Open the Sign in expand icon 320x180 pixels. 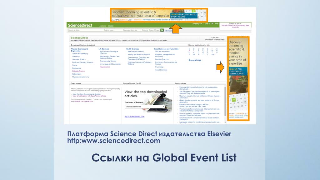(x=212, y=24)
